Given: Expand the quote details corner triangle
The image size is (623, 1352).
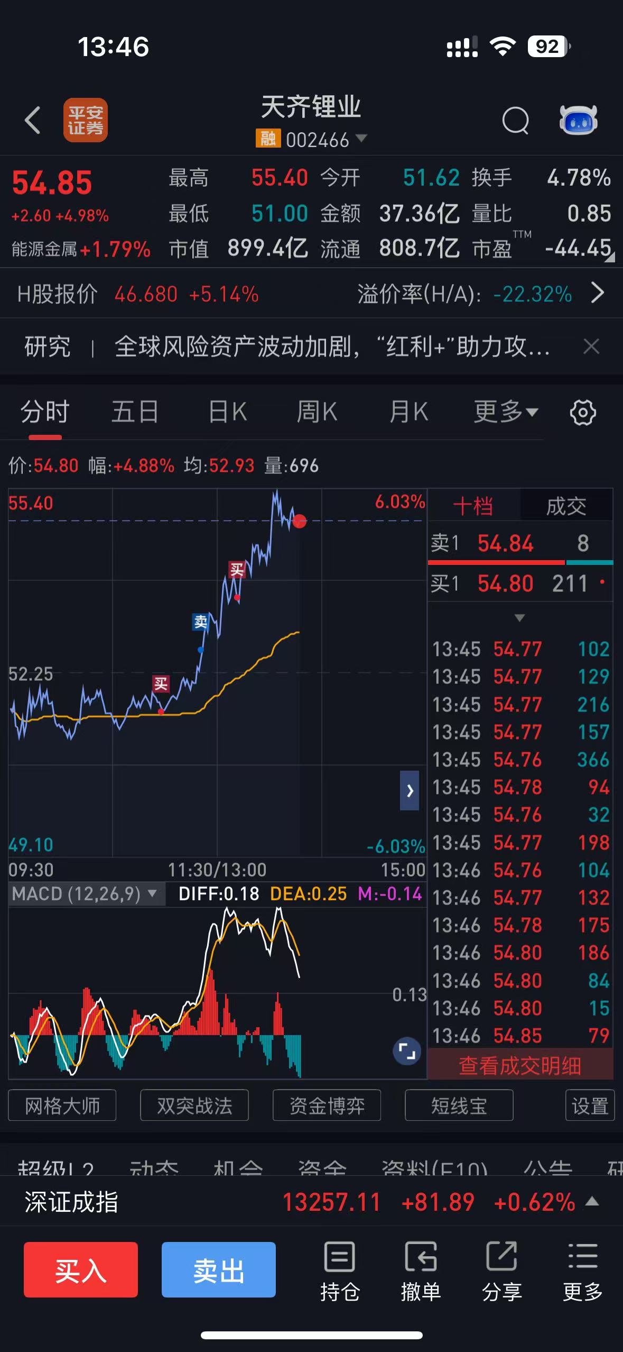Looking at the screenshot, I should [609, 257].
